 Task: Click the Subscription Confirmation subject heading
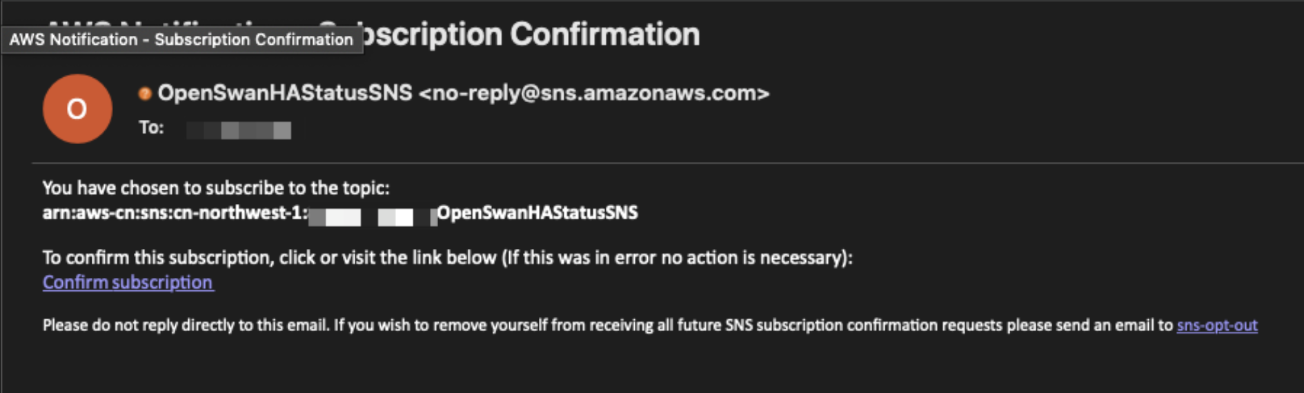coord(531,34)
